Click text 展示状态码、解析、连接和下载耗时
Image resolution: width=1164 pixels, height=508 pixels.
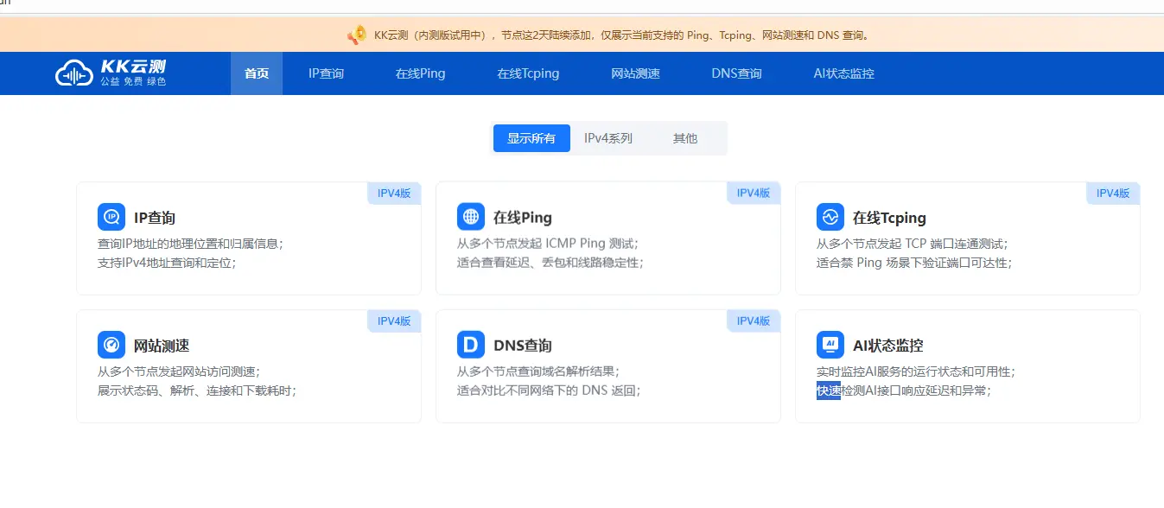click(197, 391)
